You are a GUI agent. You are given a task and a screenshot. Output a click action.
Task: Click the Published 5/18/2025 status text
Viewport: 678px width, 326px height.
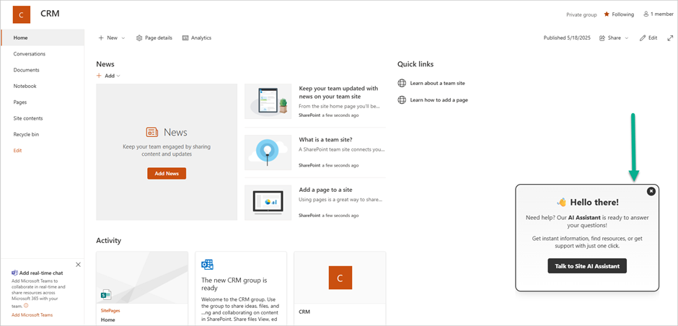click(x=568, y=38)
